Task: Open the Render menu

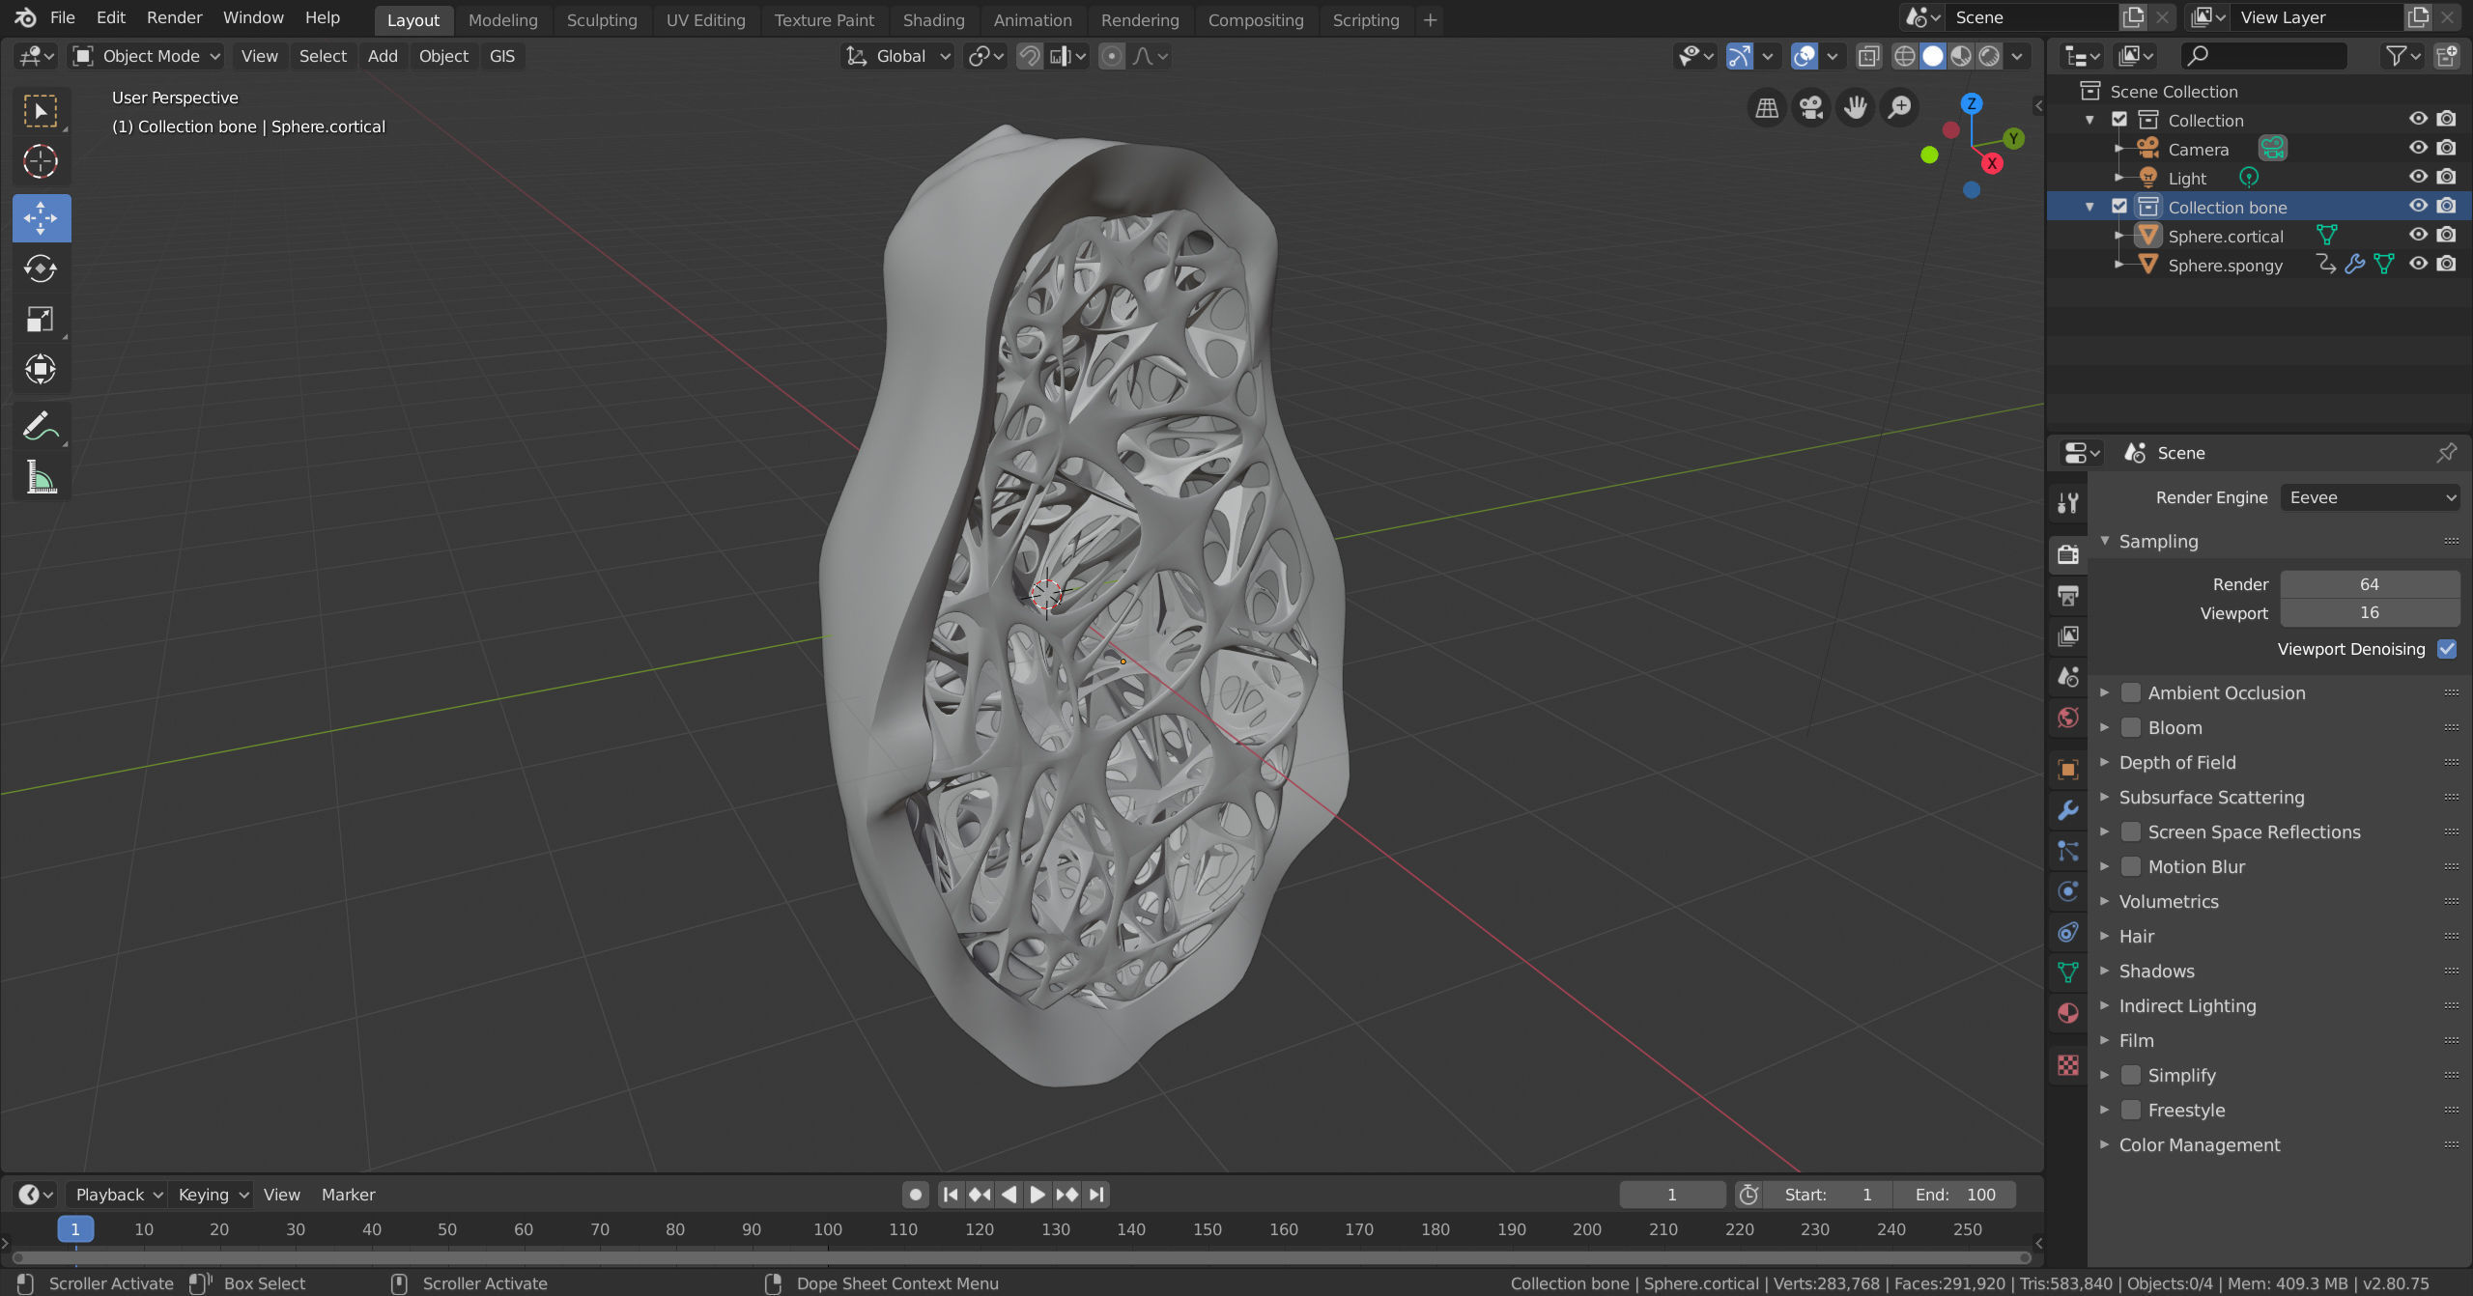Action: click(174, 17)
